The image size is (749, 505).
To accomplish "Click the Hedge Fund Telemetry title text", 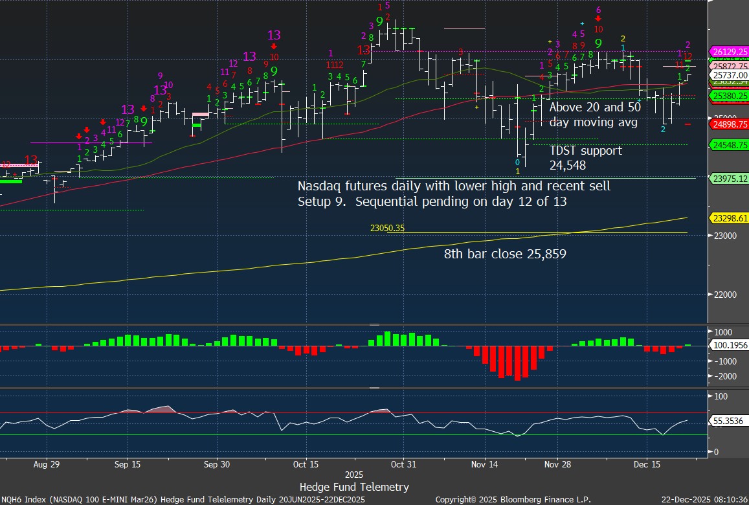I will pyautogui.click(x=354, y=486).
